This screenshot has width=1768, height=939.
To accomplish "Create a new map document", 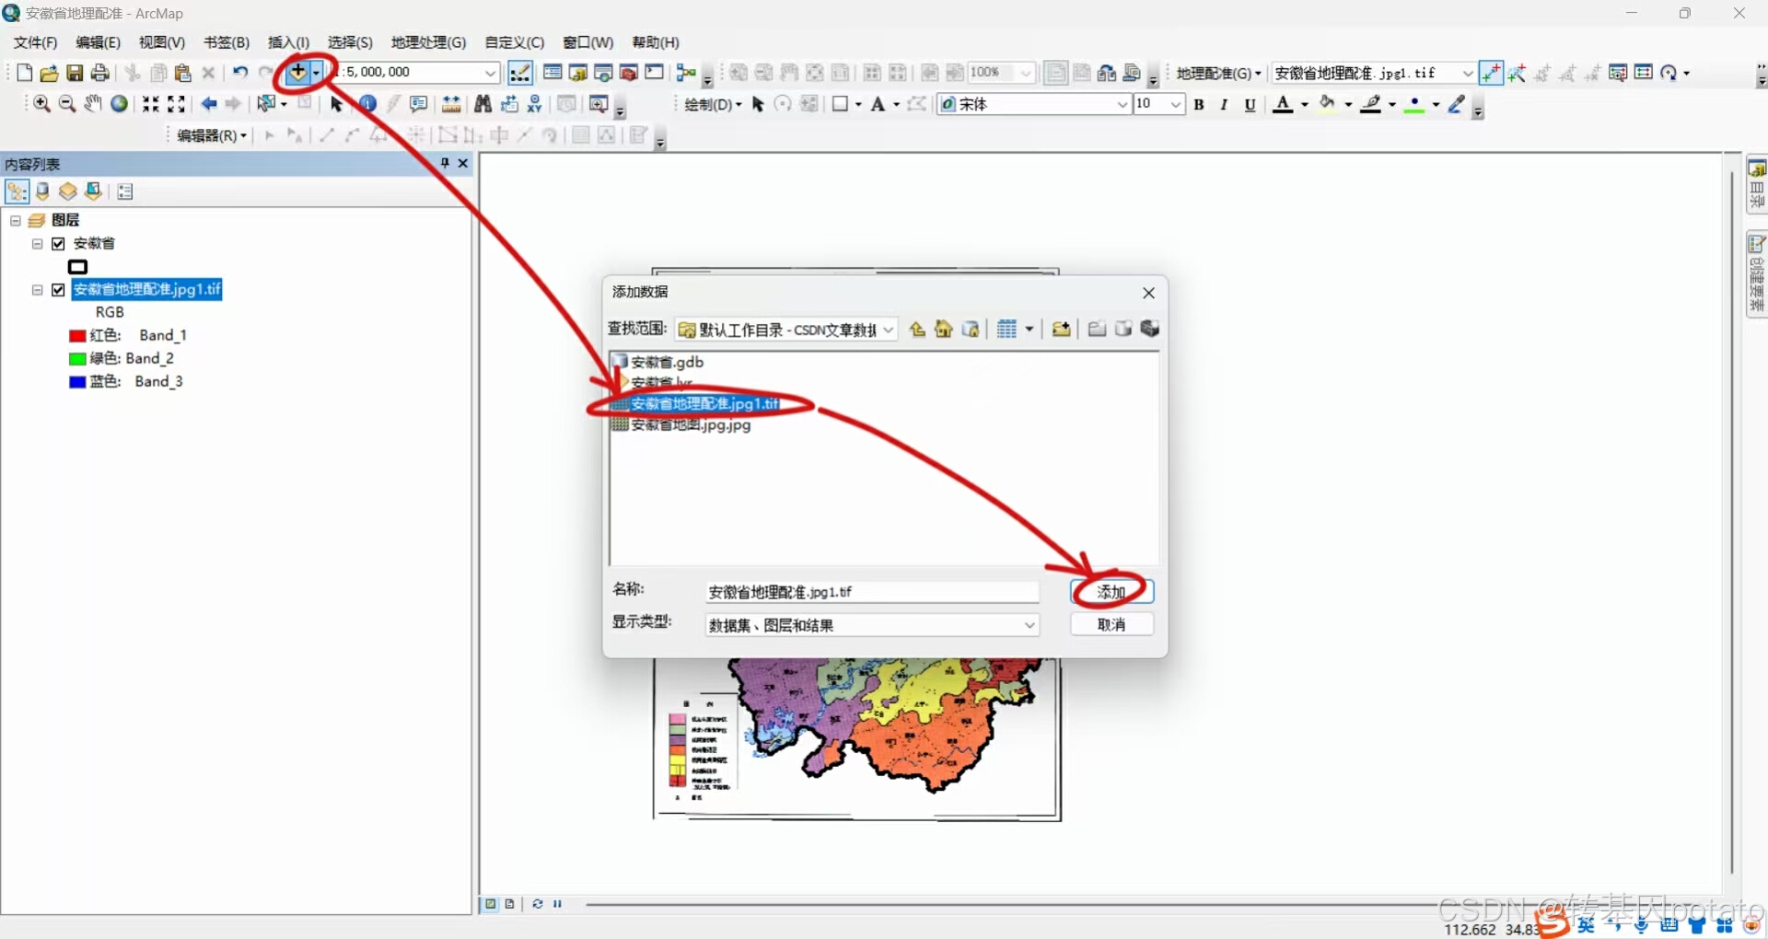I will pos(25,73).
